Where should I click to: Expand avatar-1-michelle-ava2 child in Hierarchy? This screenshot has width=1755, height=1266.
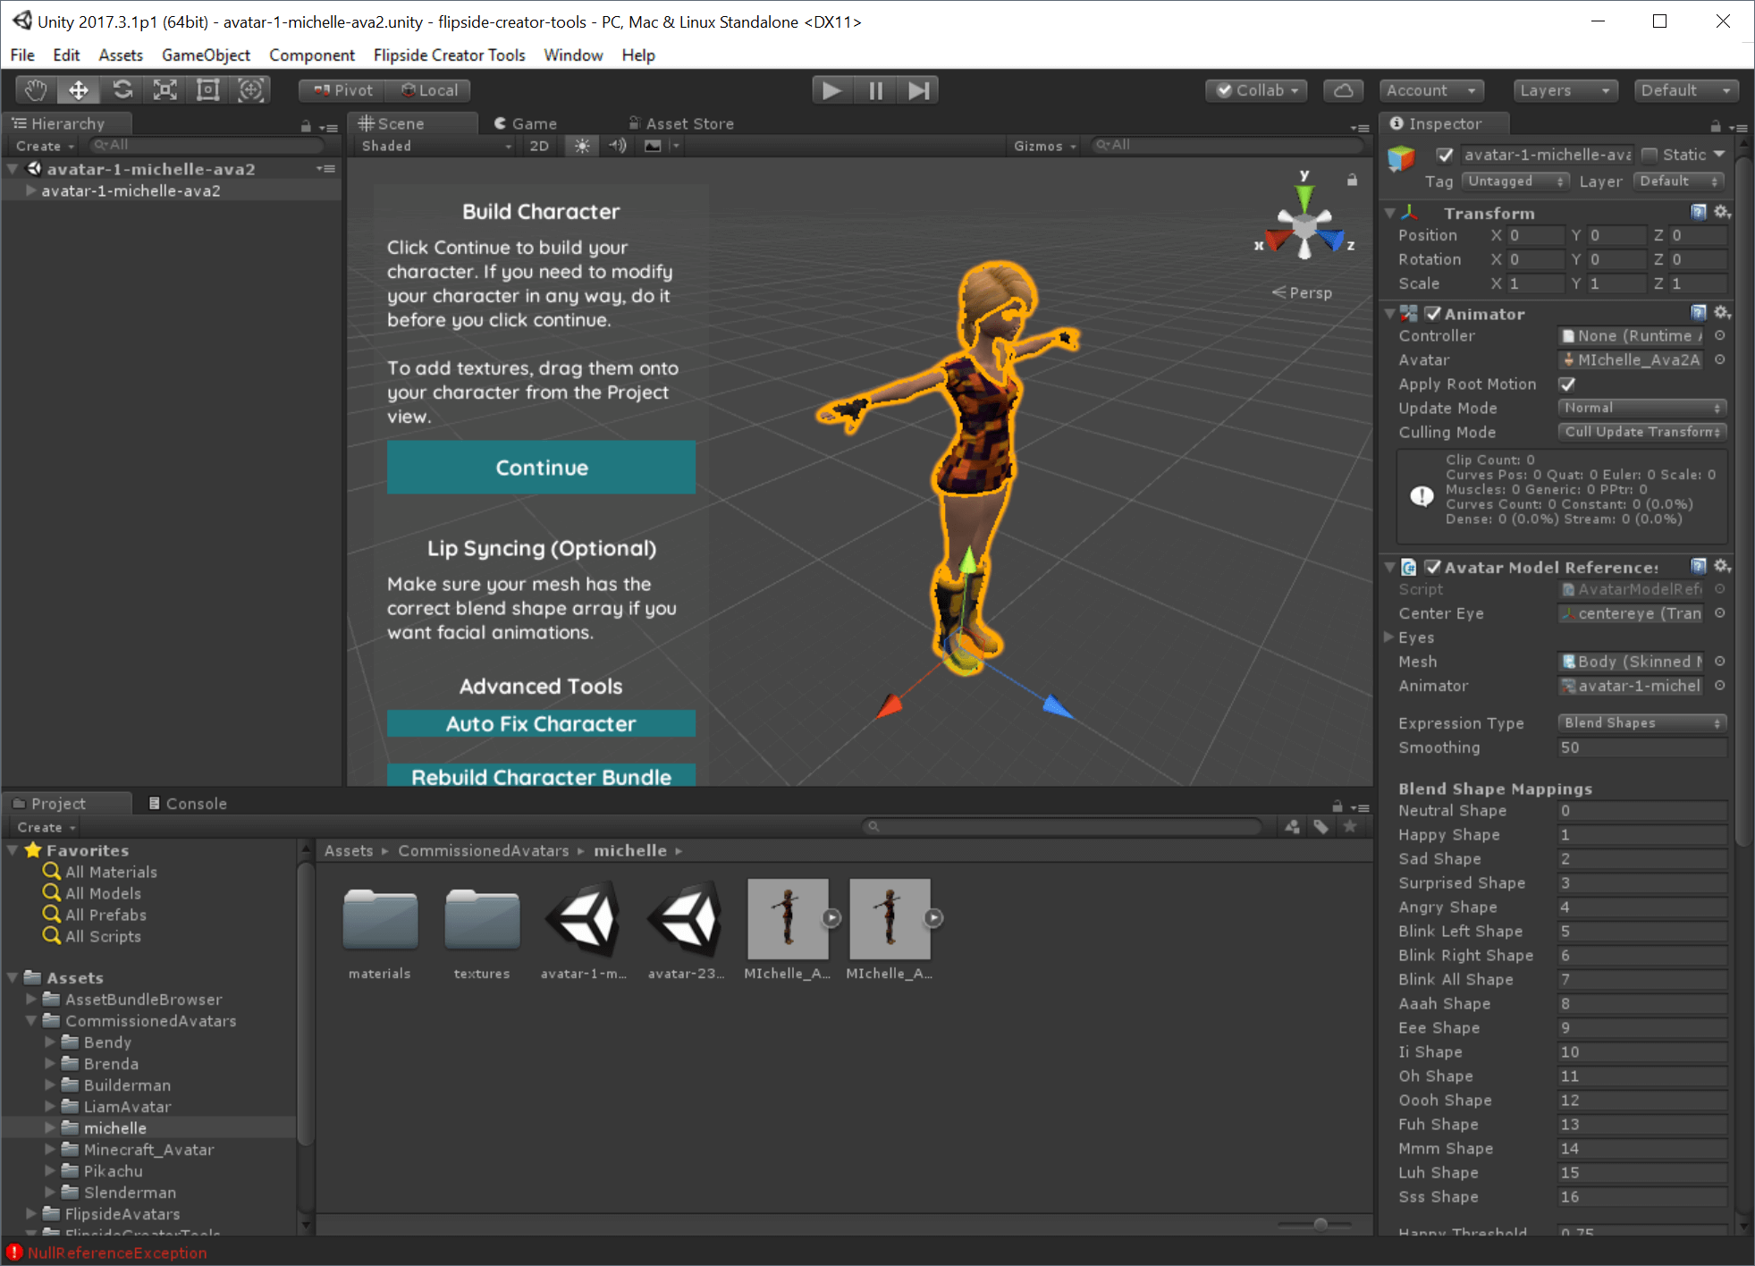pyautogui.click(x=31, y=190)
